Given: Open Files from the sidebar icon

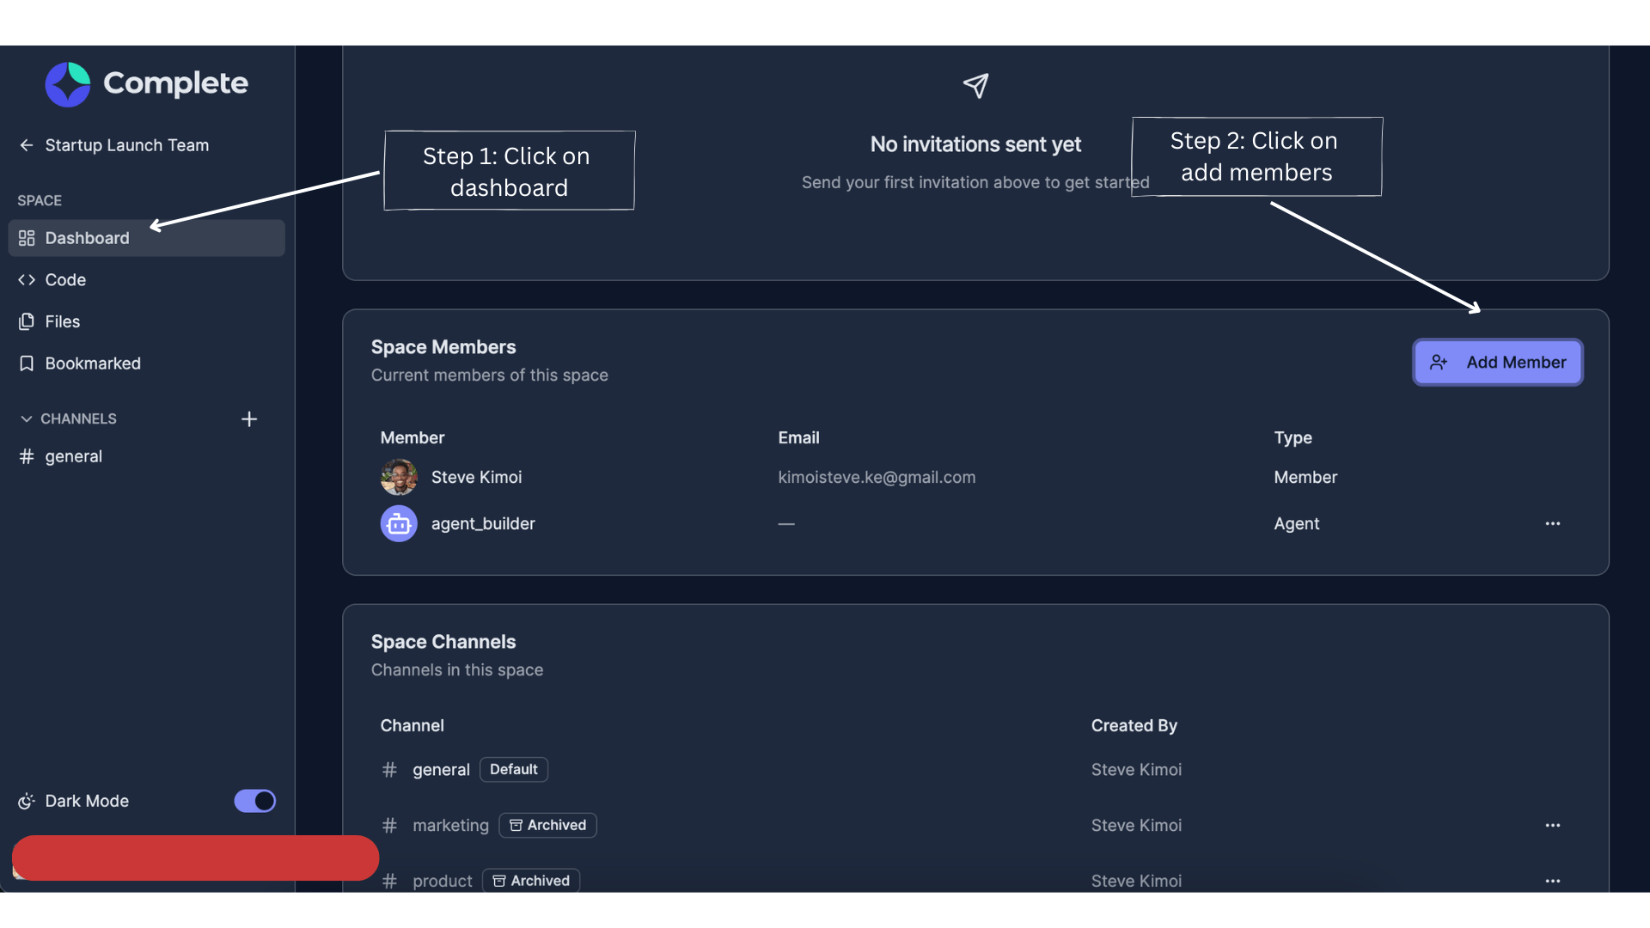Looking at the screenshot, I should (26, 321).
